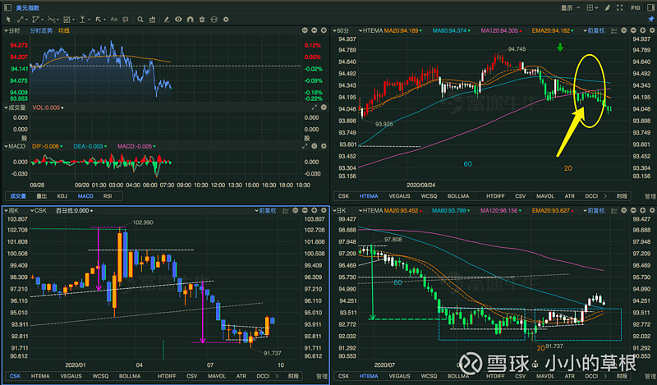Click 时段 under the 周K chart
Viewport: 657px width, 385px height.
pyautogui.click(x=293, y=376)
